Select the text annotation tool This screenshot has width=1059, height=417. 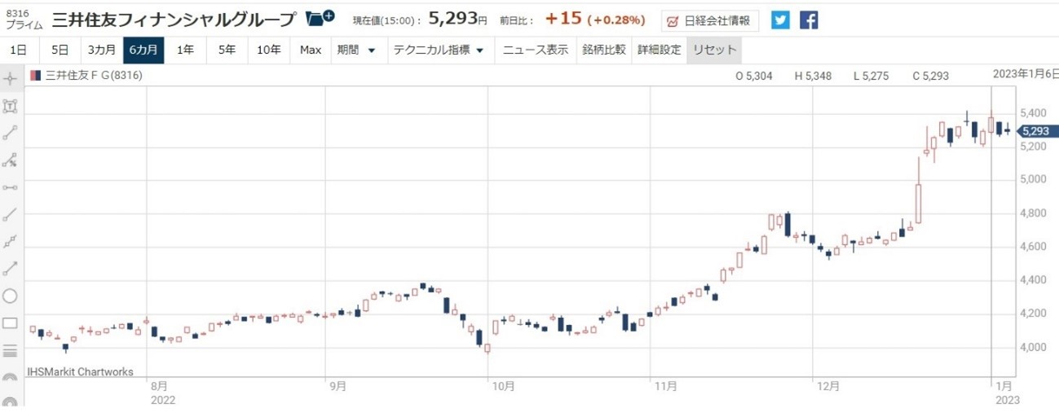[x=10, y=106]
